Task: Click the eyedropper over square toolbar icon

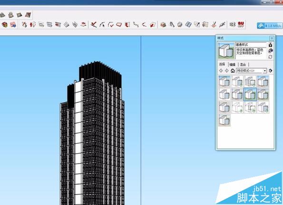Action: 197,24
